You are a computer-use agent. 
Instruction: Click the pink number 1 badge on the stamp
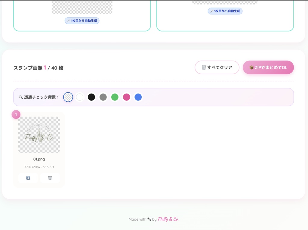coord(16,114)
